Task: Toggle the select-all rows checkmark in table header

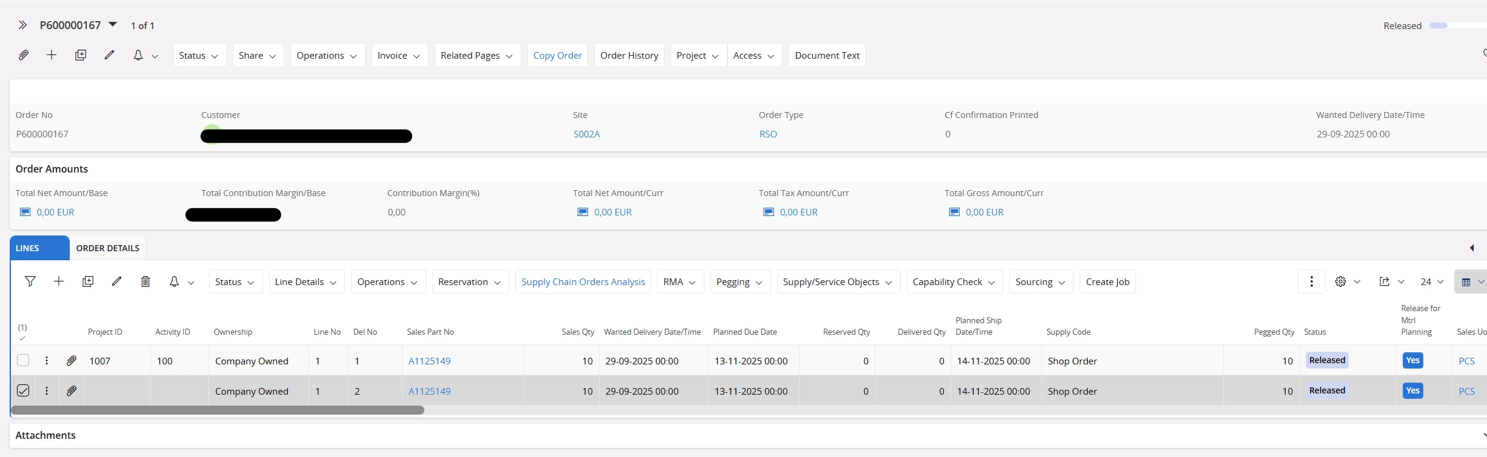Action: pyautogui.click(x=22, y=338)
